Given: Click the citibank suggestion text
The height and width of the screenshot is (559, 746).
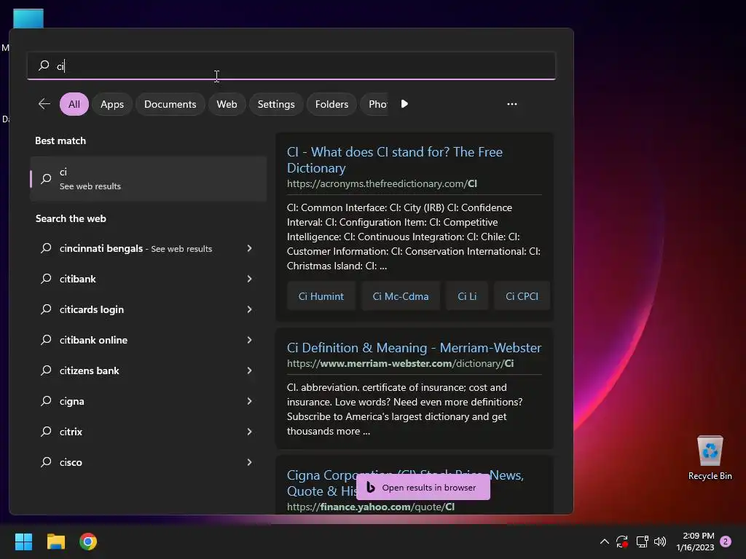Looking at the screenshot, I should click(77, 279).
